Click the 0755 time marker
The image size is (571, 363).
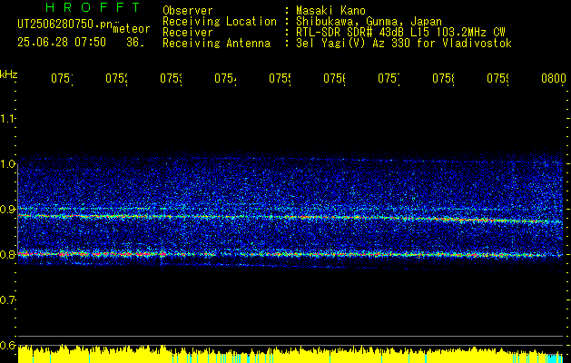click(280, 79)
